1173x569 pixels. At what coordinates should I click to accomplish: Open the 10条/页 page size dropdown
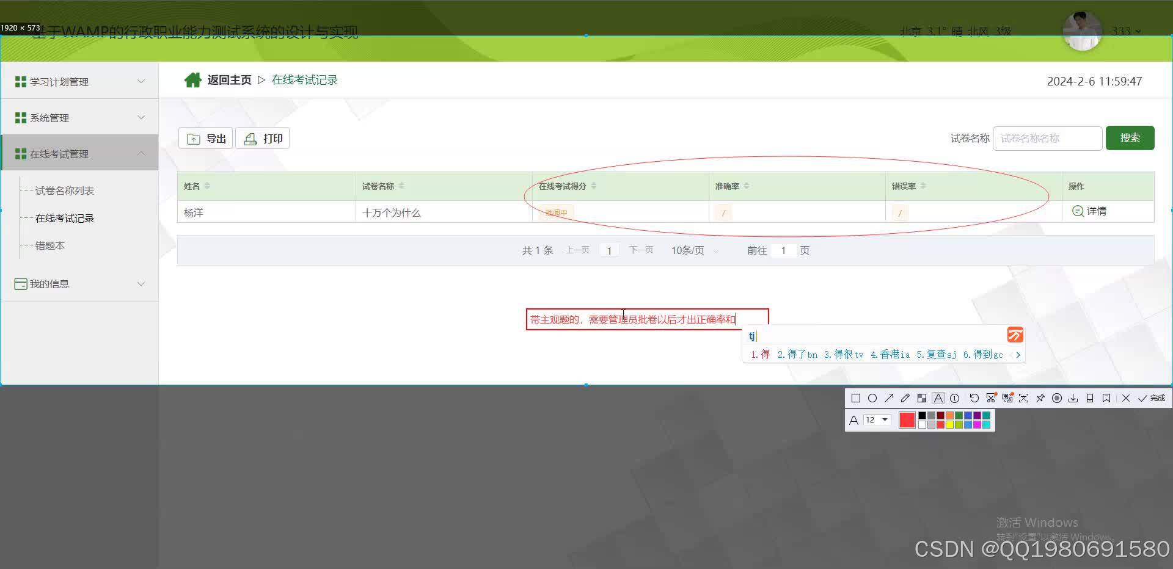[695, 250]
